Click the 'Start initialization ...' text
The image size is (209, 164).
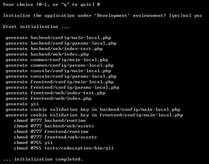coord(36,27)
